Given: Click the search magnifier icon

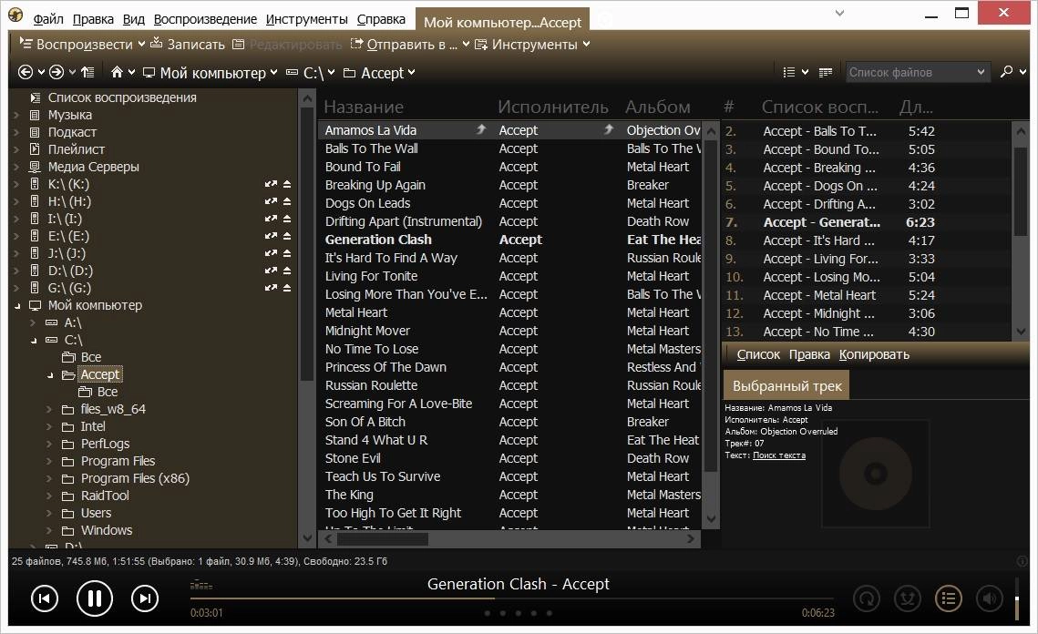Looking at the screenshot, I should click(x=1006, y=71).
